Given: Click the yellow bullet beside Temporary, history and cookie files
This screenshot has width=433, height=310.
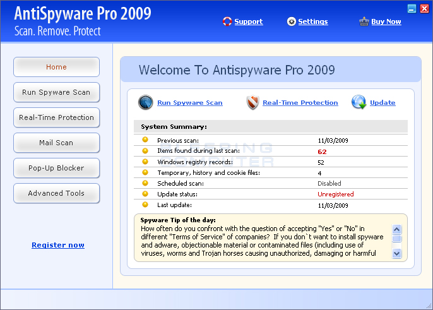Looking at the screenshot, I should point(145,172).
